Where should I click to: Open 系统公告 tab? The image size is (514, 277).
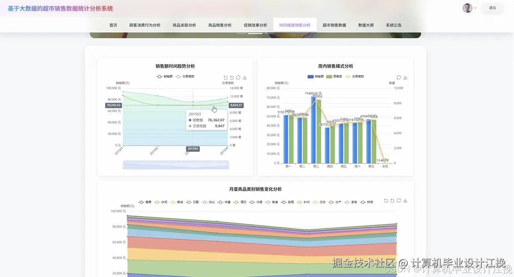[394, 25]
